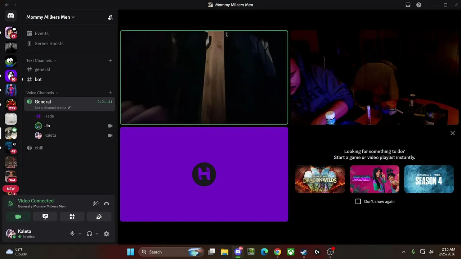Open the Discord home direct messages icon

[x=11, y=16]
